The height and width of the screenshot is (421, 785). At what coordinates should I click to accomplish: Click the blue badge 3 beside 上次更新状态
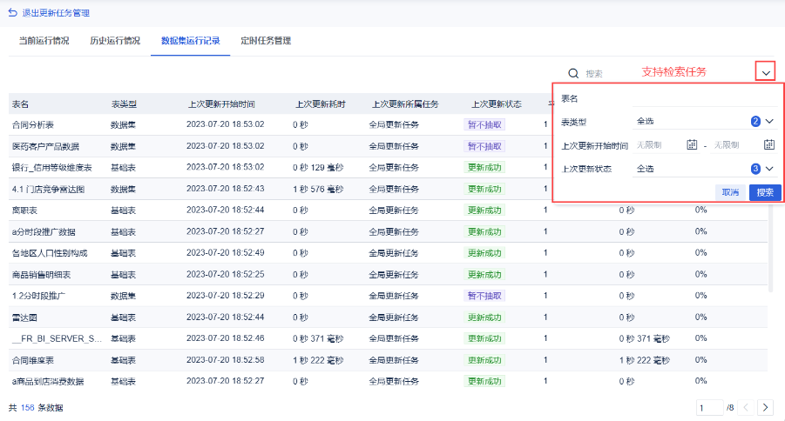pos(755,169)
